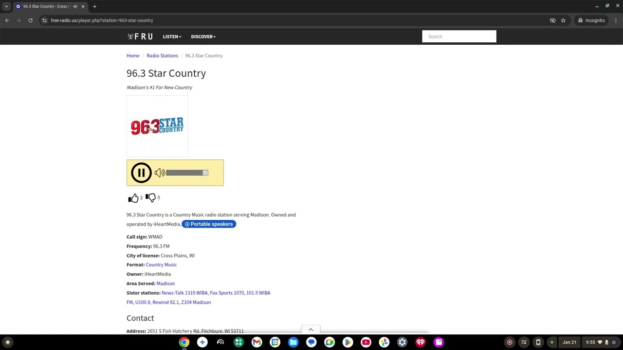
Task: Open screen recording indicator in tray
Action: (510, 342)
